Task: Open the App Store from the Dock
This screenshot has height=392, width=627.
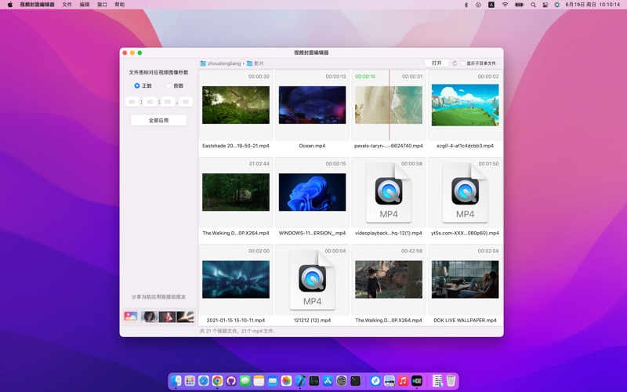Action: [328, 381]
